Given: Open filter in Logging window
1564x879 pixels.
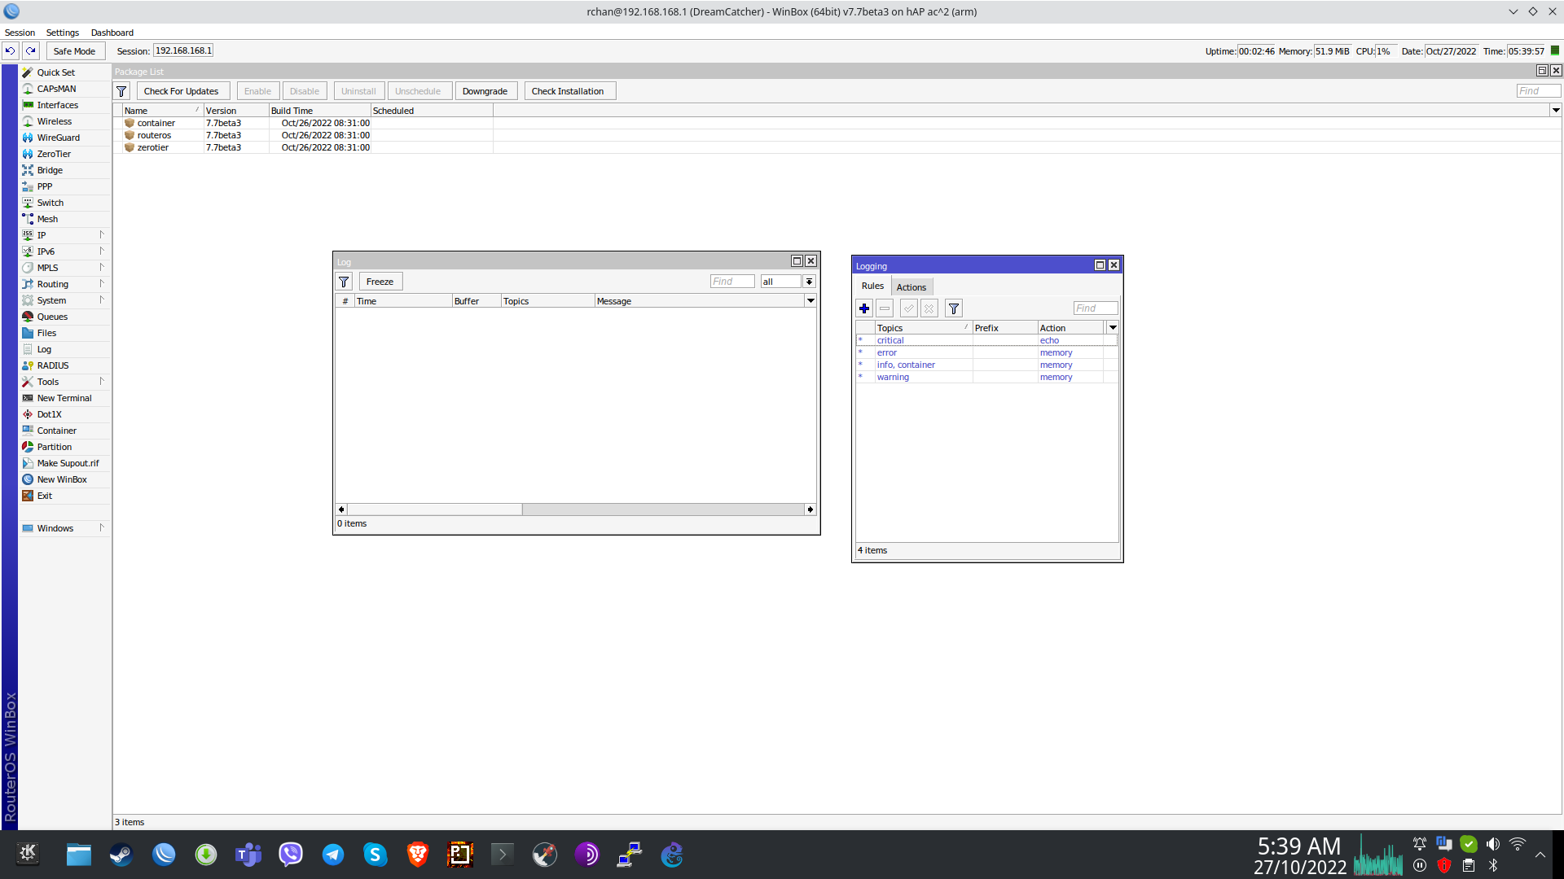Looking at the screenshot, I should point(954,308).
